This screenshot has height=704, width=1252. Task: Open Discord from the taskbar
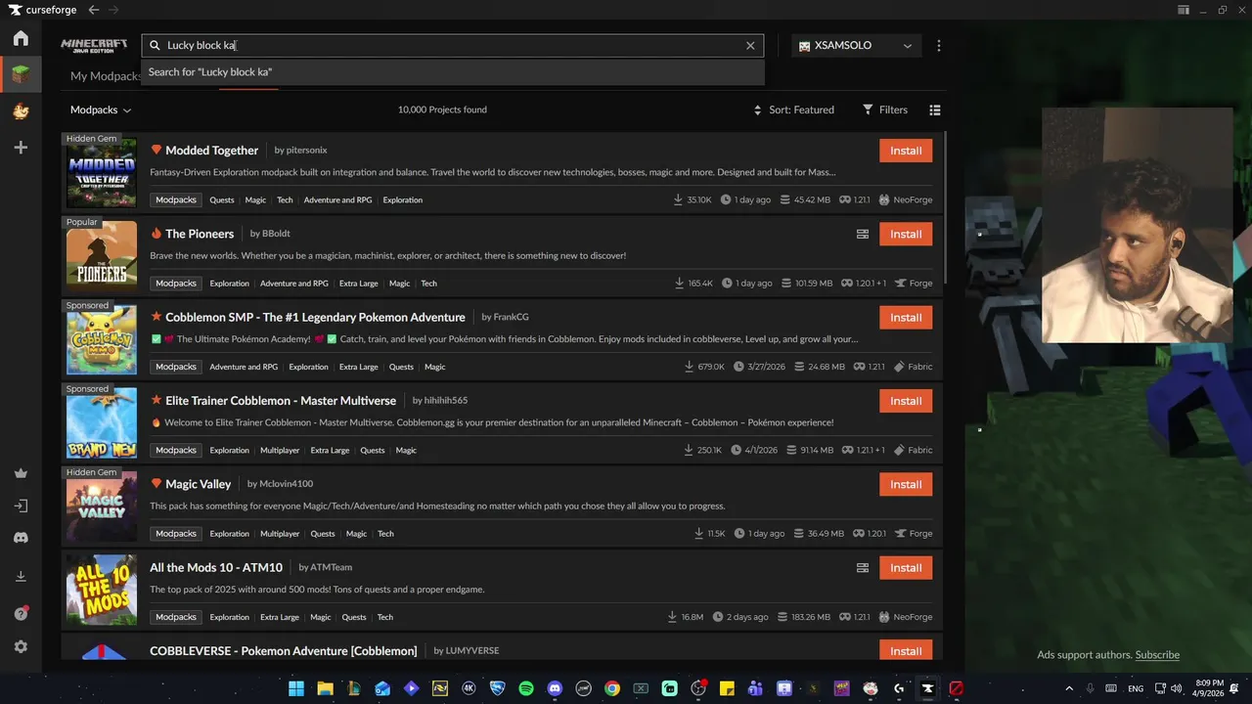(x=555, y=688)
